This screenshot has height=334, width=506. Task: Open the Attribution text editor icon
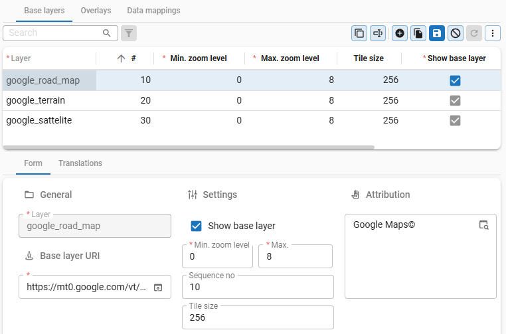[x=484, y=225]
